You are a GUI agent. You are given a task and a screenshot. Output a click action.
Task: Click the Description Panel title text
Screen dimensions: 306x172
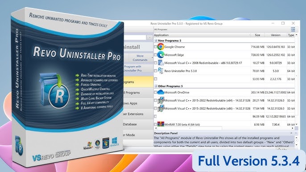point(165,133)
